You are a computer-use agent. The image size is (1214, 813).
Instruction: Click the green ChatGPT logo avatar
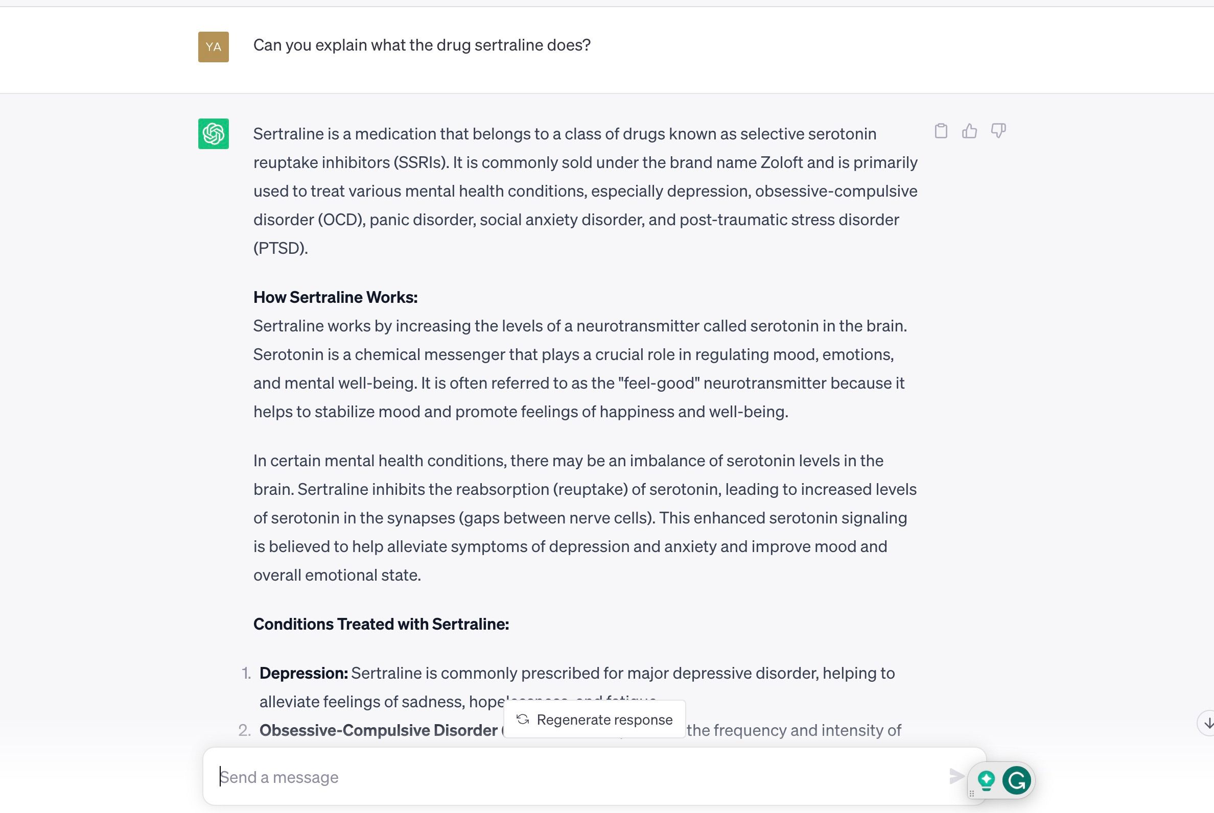[213, 134]
